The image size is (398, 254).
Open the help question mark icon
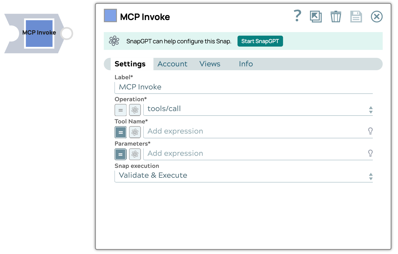[x=297, y=16]
